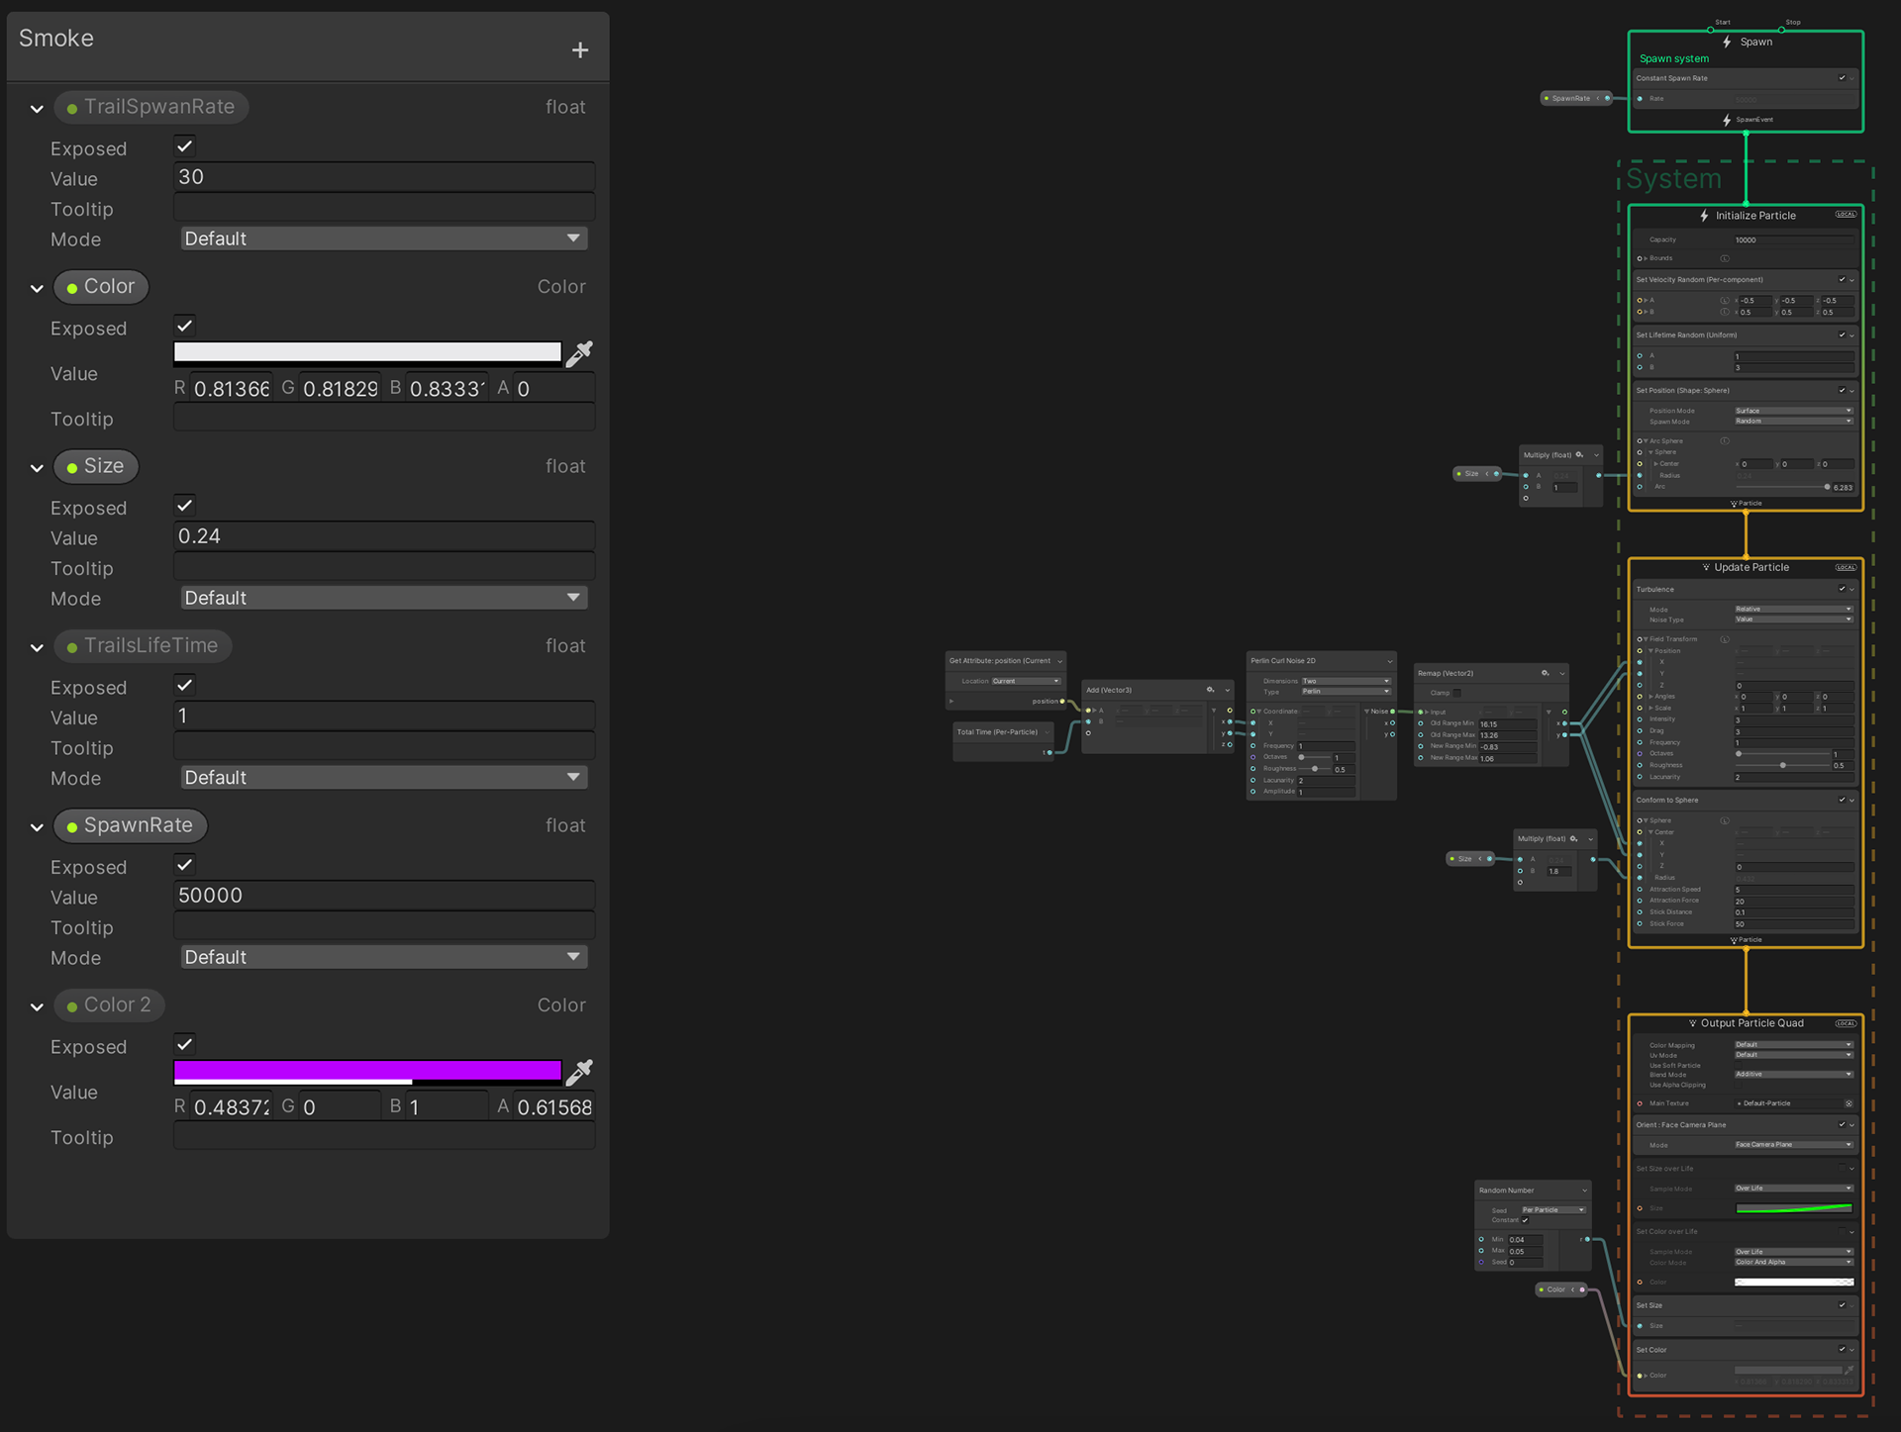Toggle Exposed checkbox under Size property

point(185,506)
